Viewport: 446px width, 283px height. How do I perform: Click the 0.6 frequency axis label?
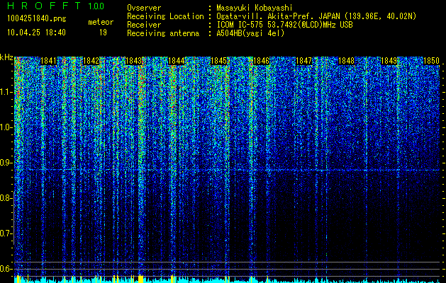[6, 269]
